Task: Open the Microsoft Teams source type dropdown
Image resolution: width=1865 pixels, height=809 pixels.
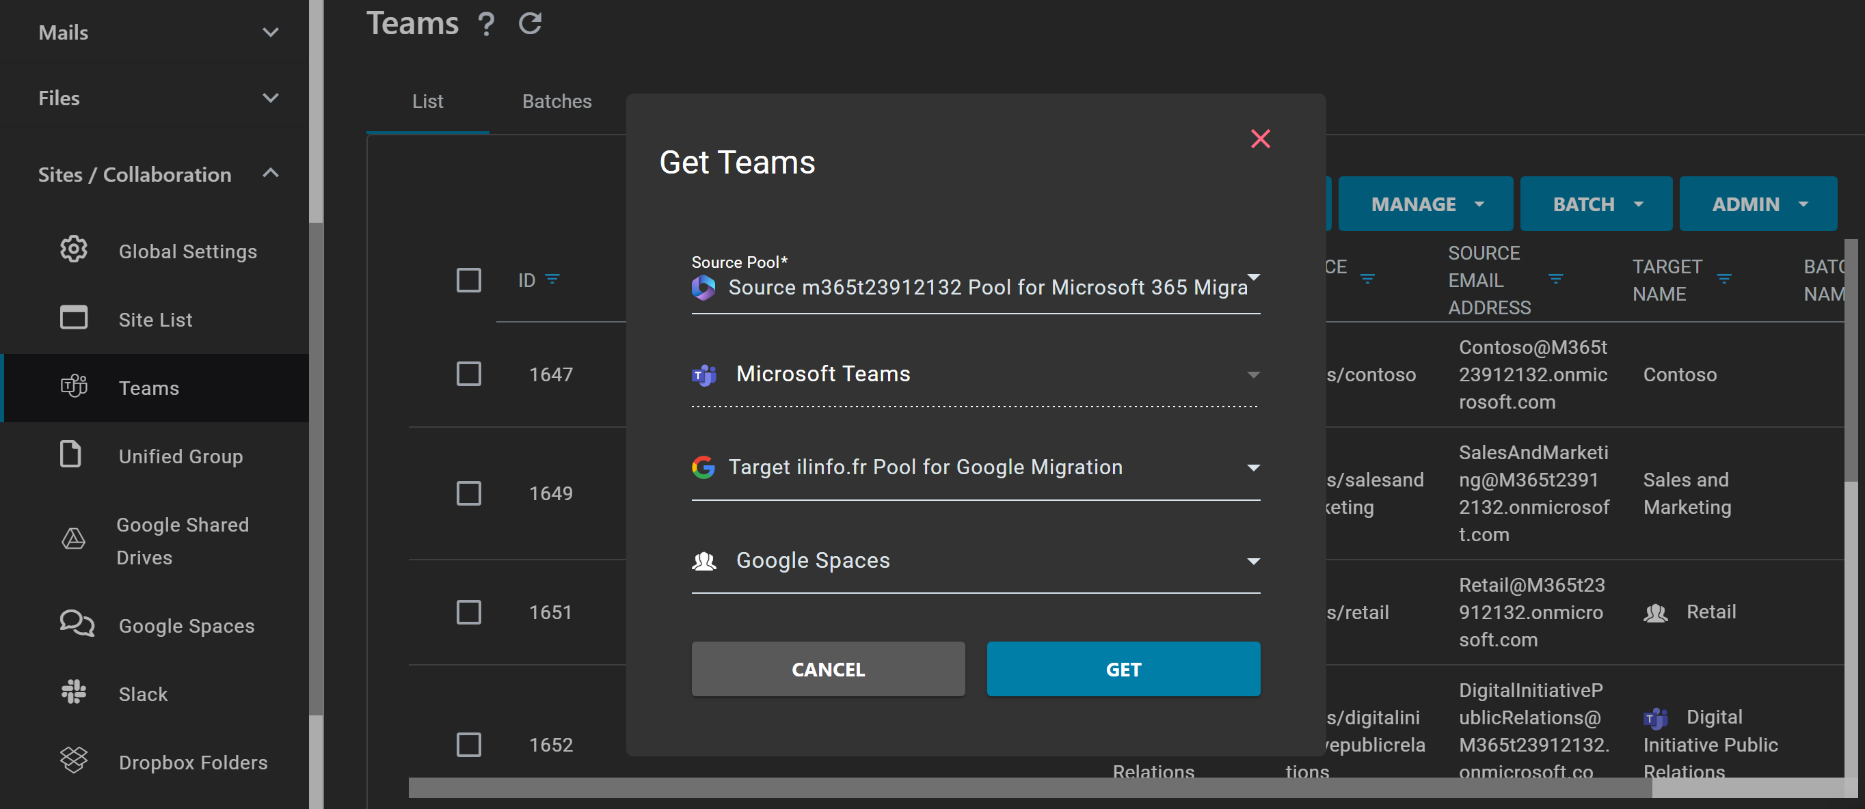Action: 975,374
